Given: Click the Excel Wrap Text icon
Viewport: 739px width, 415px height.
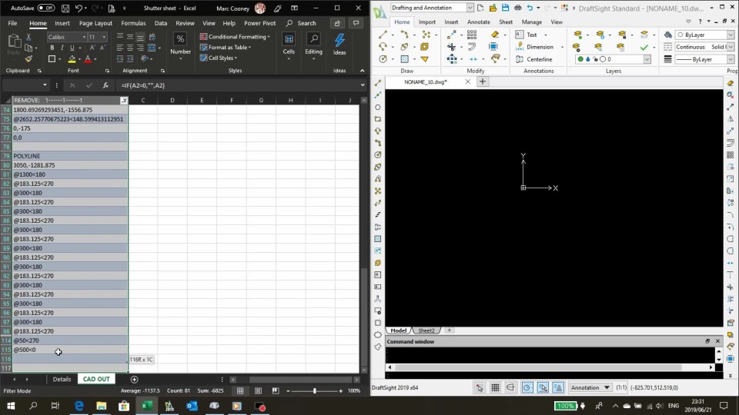Looking at the screenshot, I should point(152,37).
